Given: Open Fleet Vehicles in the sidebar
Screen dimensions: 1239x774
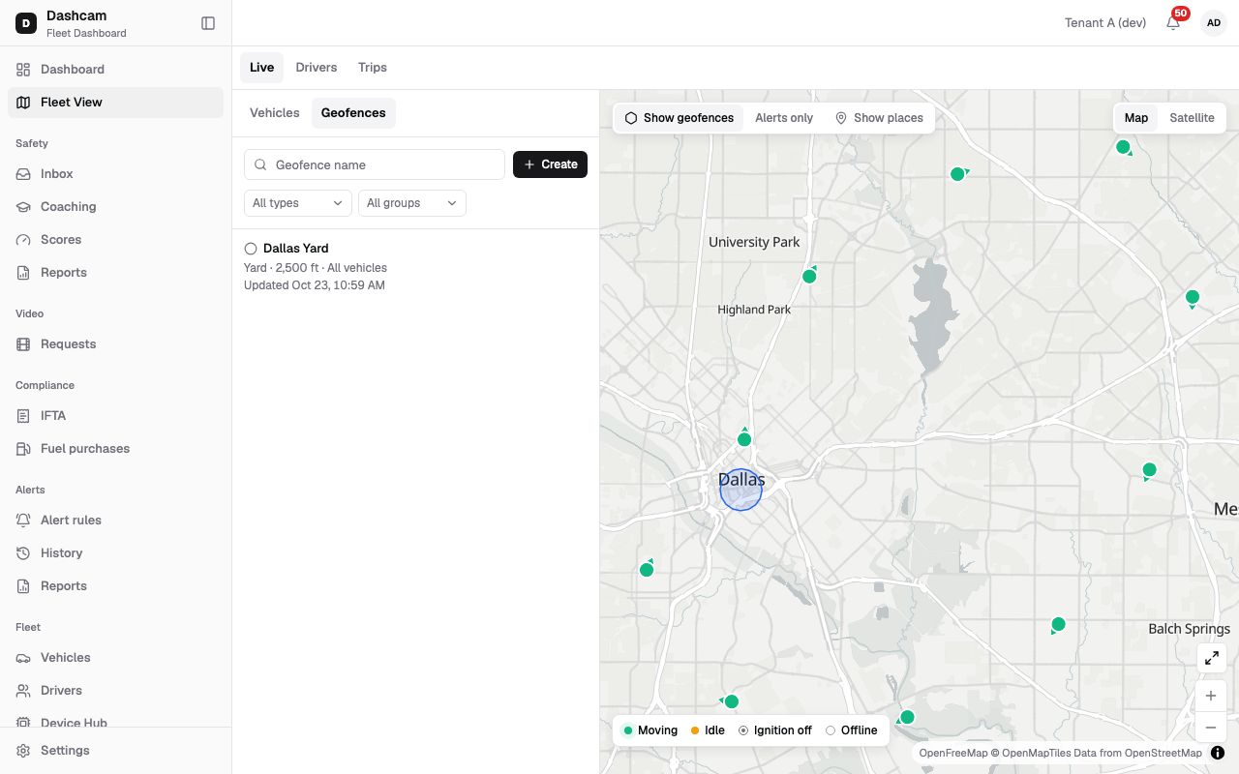Looking at the screenshot, I should pyautogui.click(x=115, y=658).
